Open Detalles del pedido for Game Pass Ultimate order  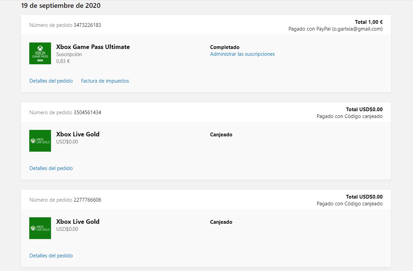pos(51,81)
